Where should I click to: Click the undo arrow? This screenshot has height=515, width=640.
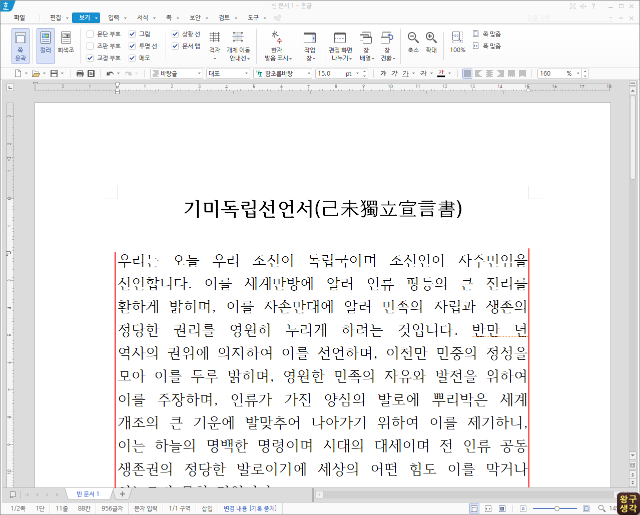coord(110,74)
